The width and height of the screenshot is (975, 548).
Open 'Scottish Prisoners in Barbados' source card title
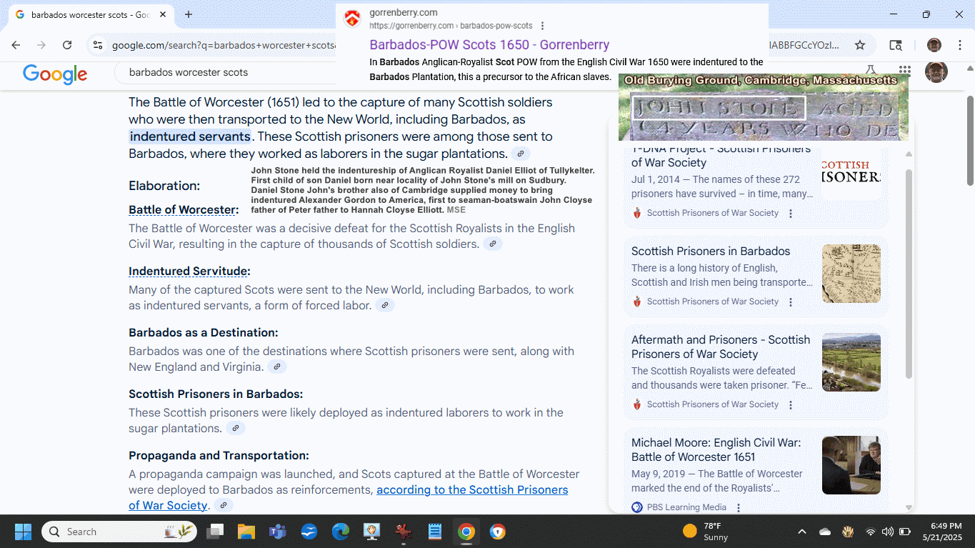(x=711, y=251)
